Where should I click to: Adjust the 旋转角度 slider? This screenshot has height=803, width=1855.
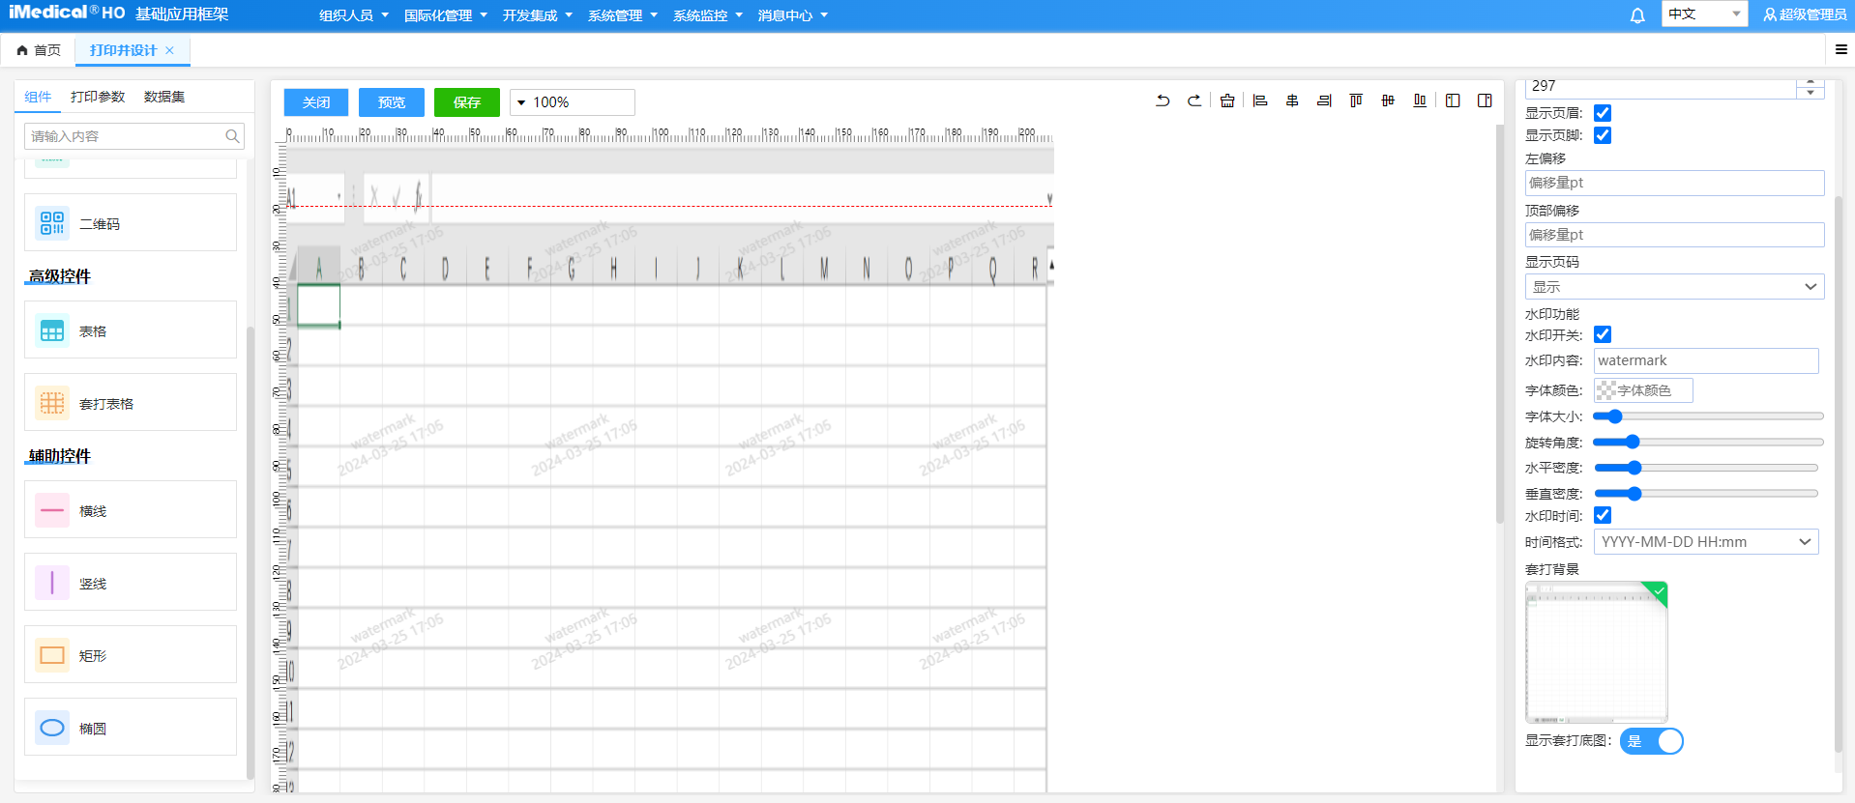(x=1633, y=442)
